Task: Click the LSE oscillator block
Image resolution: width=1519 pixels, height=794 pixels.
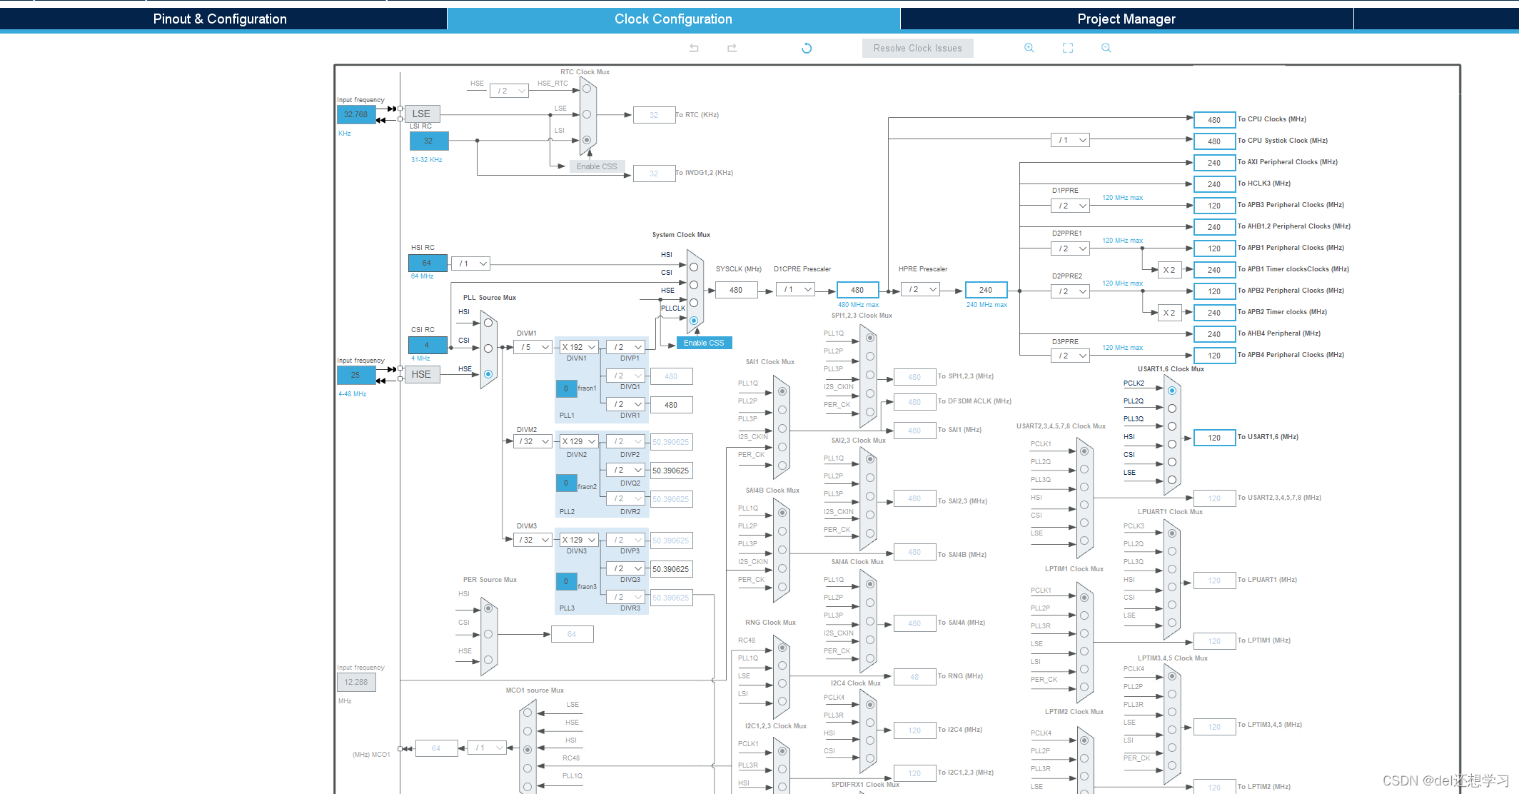Action: click(x=422, y=114)
